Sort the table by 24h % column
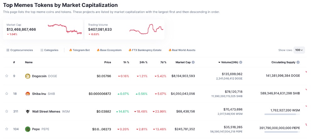The width and height of the screenshot is (311, 139). pyautogui.click(x=143, y=62)
